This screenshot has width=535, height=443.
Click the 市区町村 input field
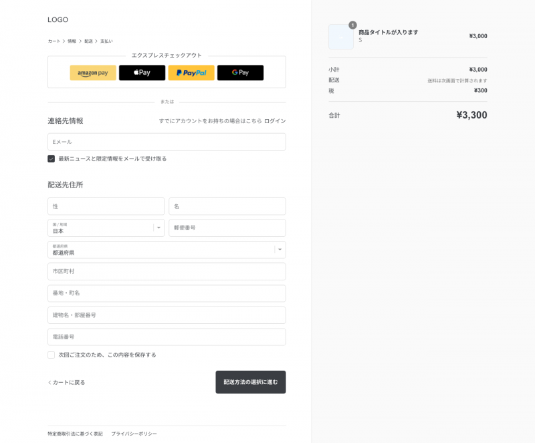[167, 271]
